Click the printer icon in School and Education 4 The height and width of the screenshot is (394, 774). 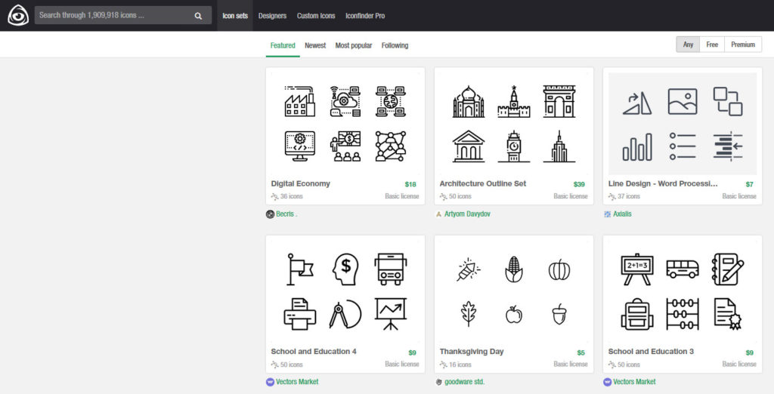click(299, 314)
